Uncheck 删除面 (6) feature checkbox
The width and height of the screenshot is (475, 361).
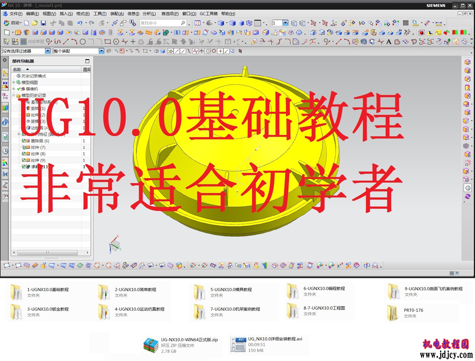pyautogui.click(x=24, y=141)
